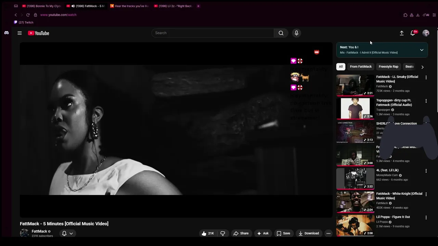Open options for White Knight video
This screenshot has width=438, height=246.
426,194
